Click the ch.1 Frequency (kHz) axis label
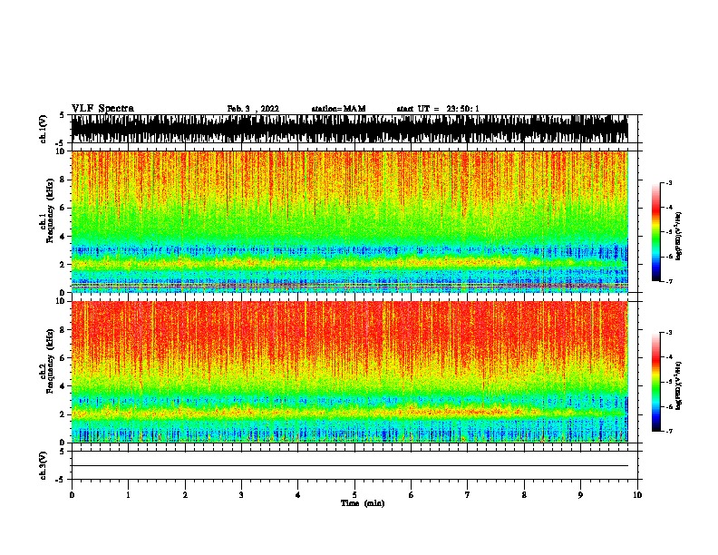The height and width of the screenshot is (555, 718). point(47,211)
